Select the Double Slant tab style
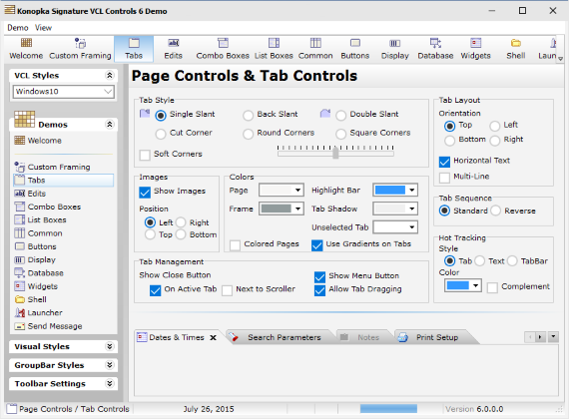Screen dimensions: 569x419 point(340,116)
